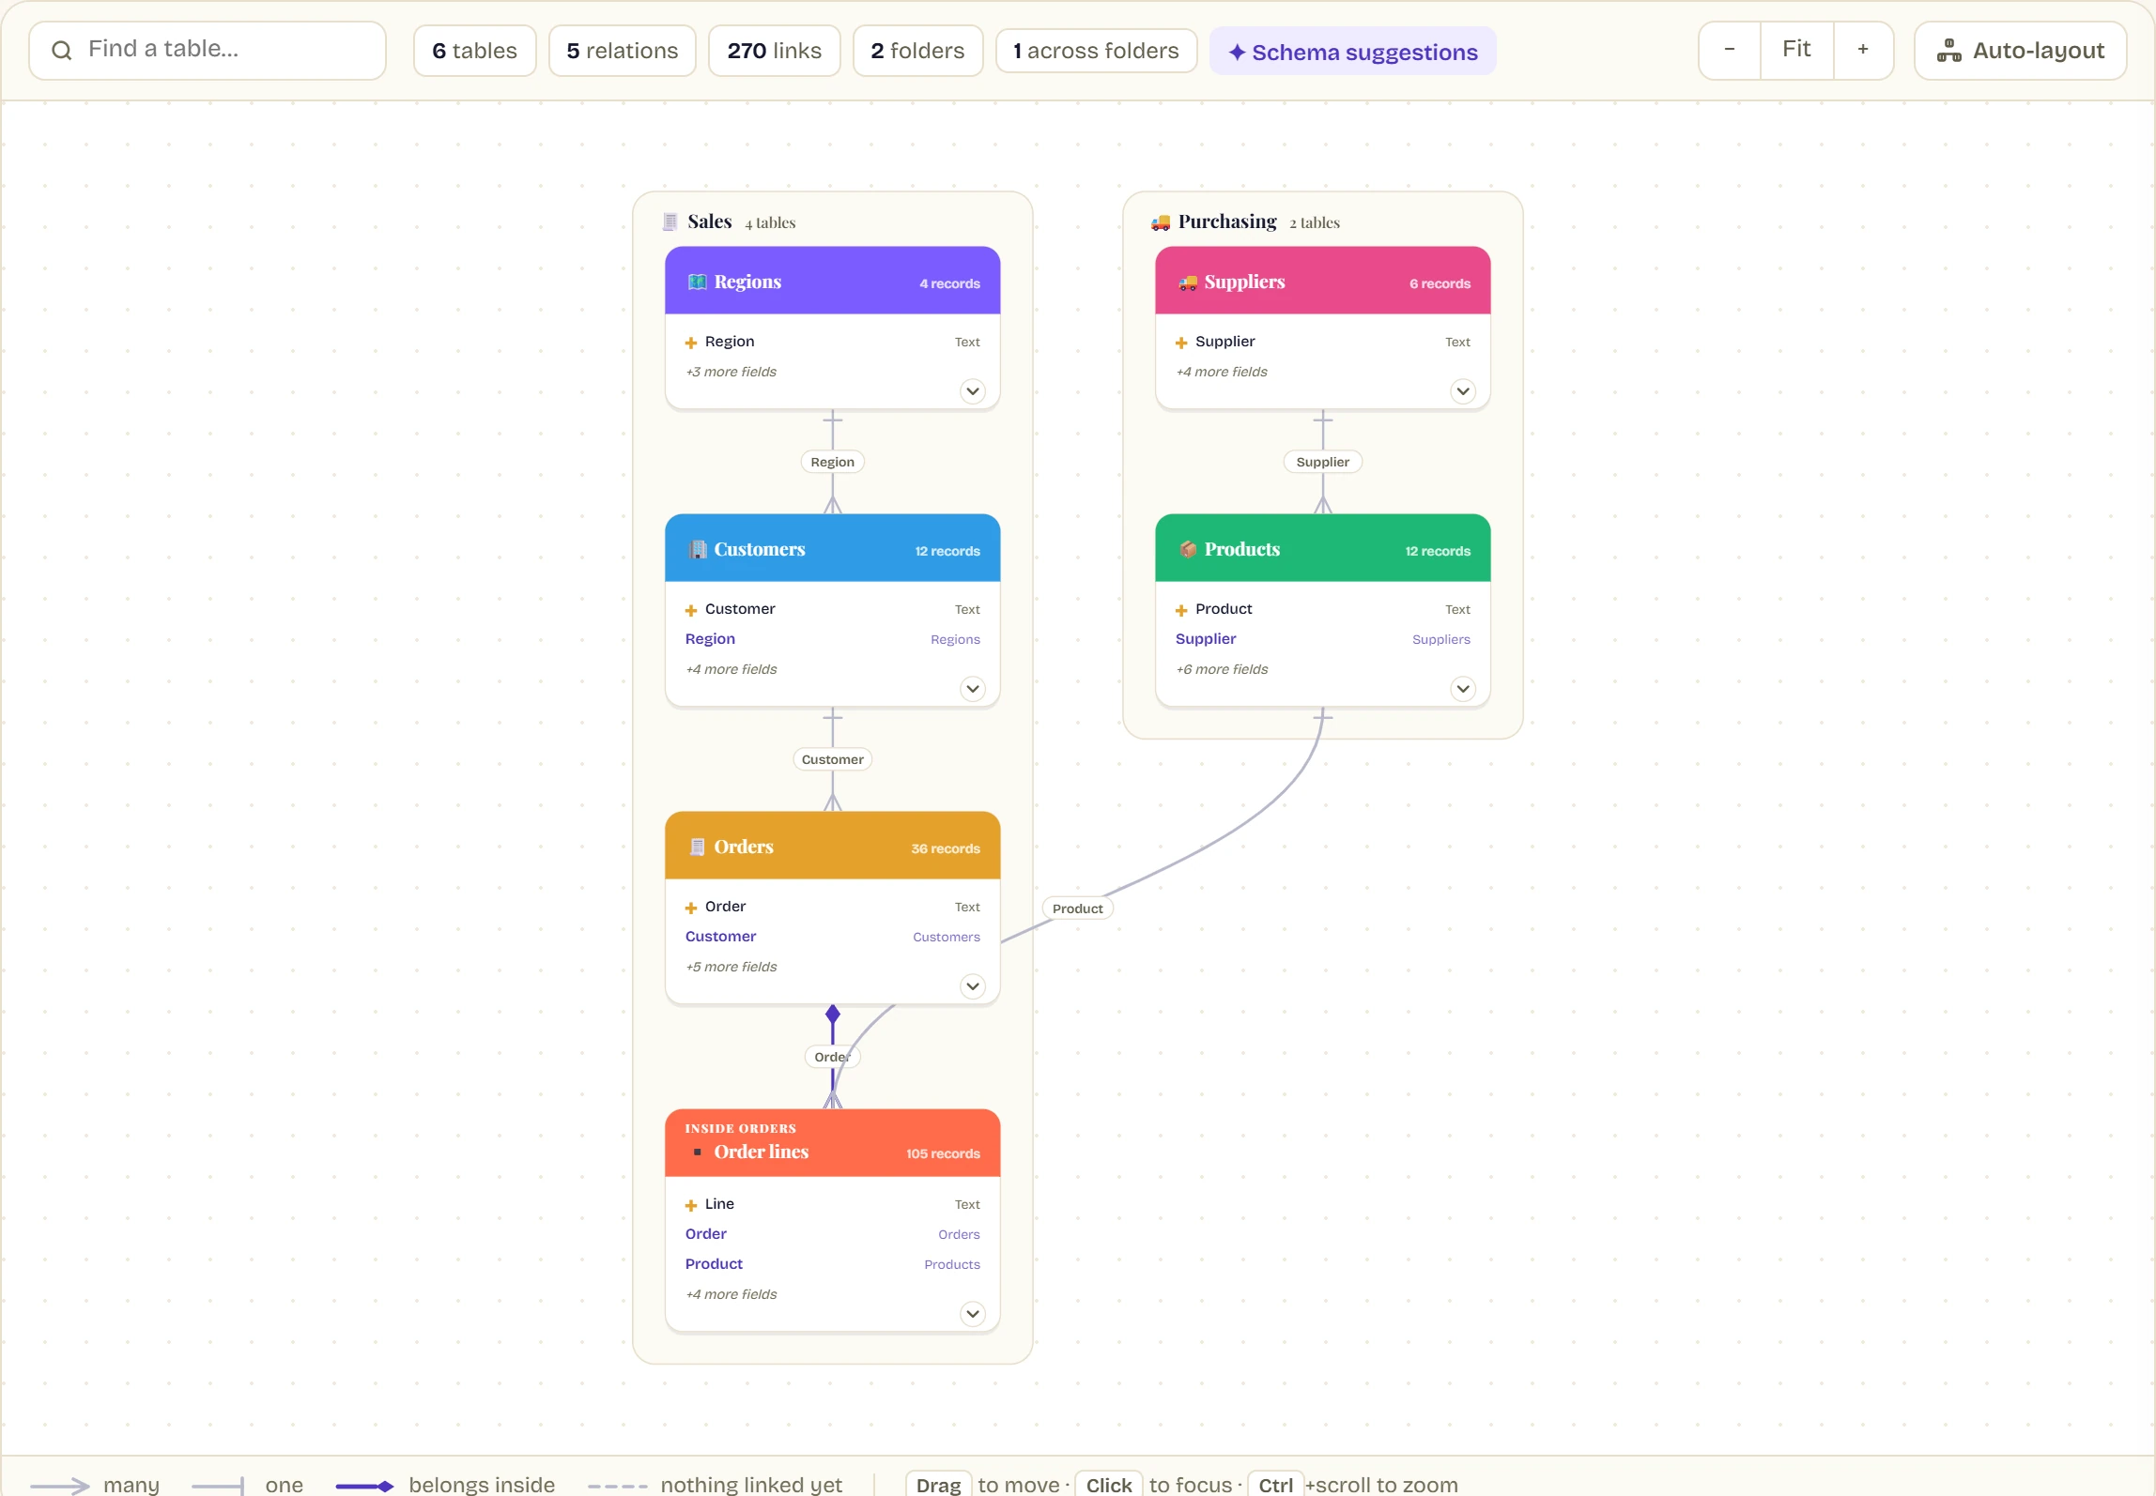This screenshot has width=2156, height=1496.
Task: Select the Customer relation label
Action: [833, 759]
